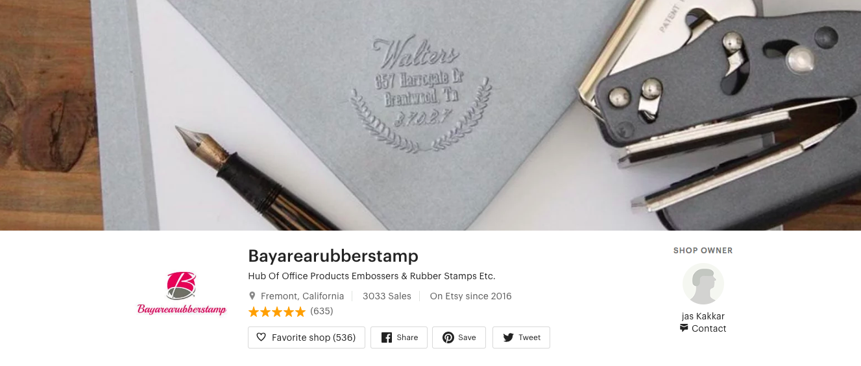The image size is (861, 366).
Task: Tweet about this shop
Action: point(521,337)
